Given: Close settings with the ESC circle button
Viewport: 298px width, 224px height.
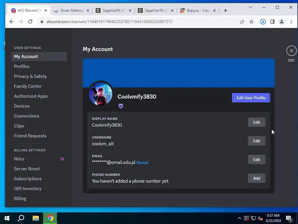Looking at the screenshot, I should [291, 51].
